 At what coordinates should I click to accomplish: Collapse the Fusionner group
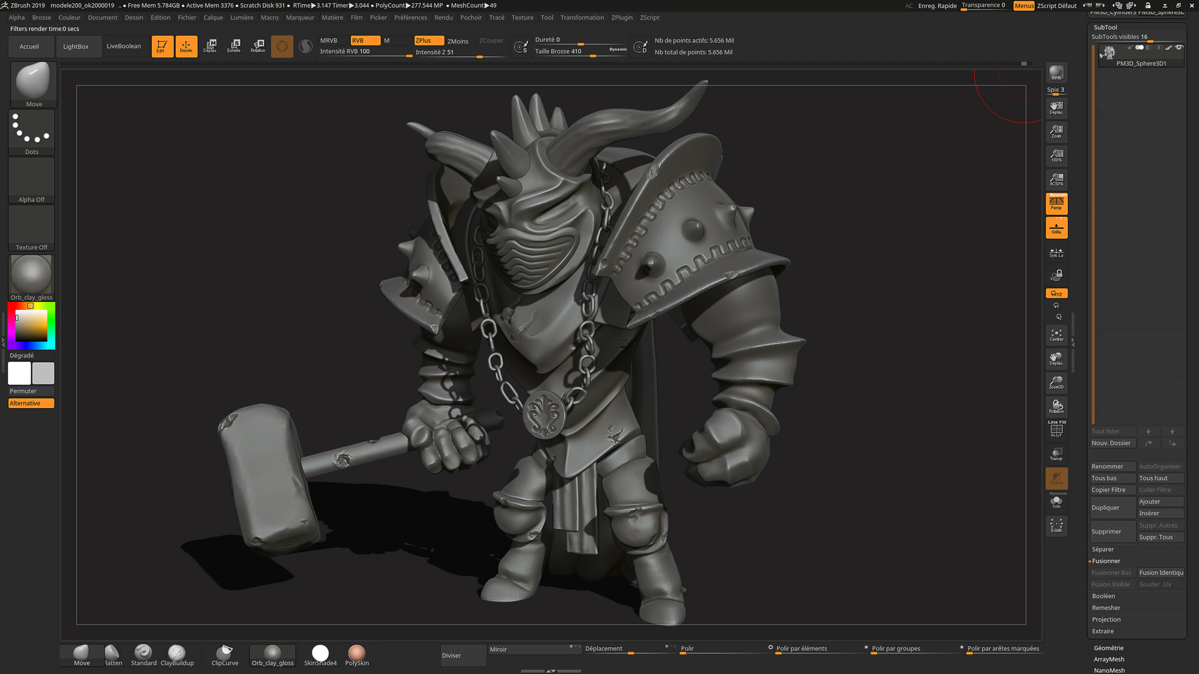(x=1106, y=560)
